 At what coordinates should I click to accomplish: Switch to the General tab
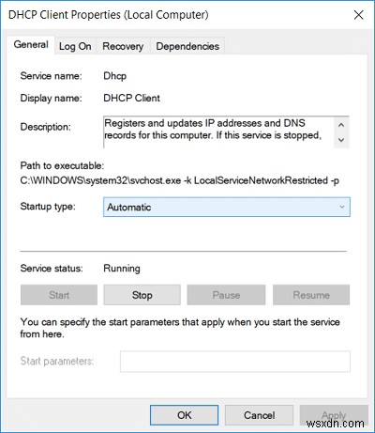31,45
